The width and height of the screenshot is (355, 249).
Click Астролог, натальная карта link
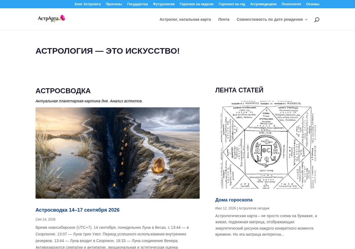[x=185, y=19]
